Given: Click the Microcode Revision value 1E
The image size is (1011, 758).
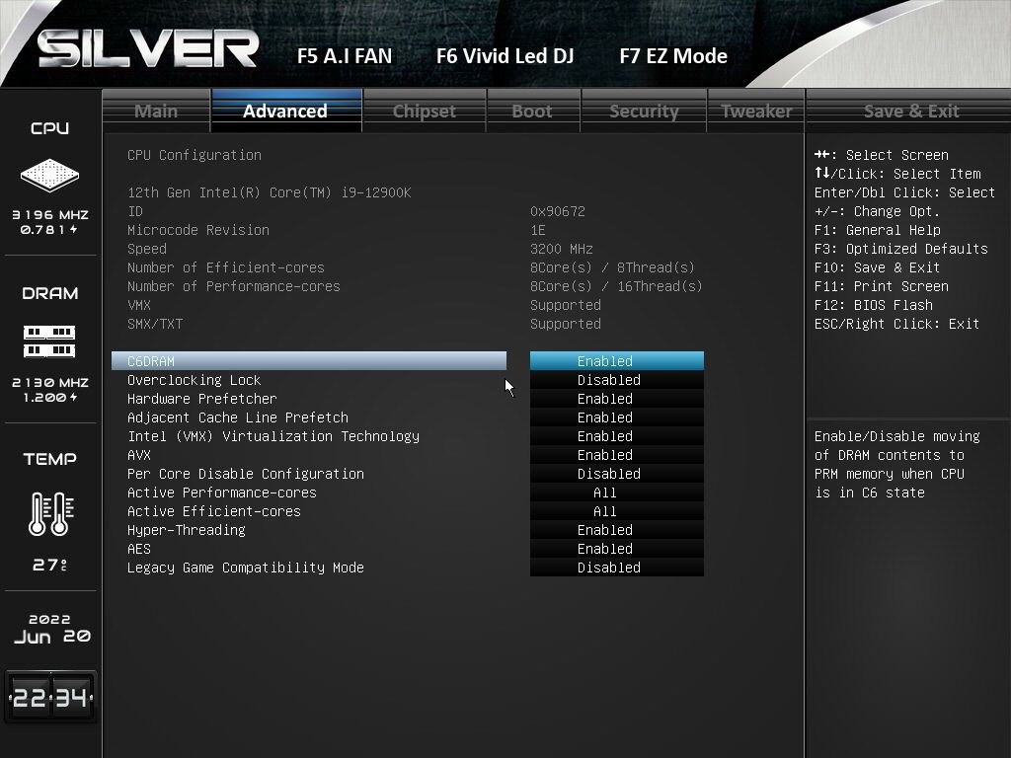Looking at the screenshot, I should click(x=538, y=229).
